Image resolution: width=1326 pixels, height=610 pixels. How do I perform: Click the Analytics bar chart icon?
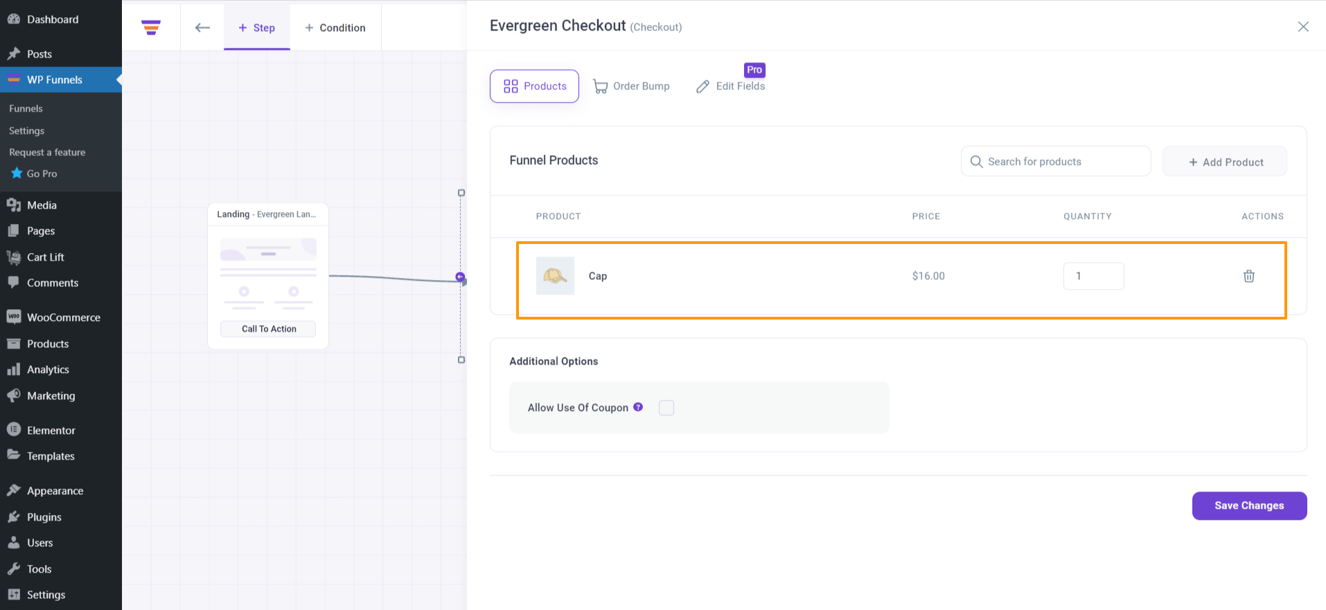[x=14, y=369]
